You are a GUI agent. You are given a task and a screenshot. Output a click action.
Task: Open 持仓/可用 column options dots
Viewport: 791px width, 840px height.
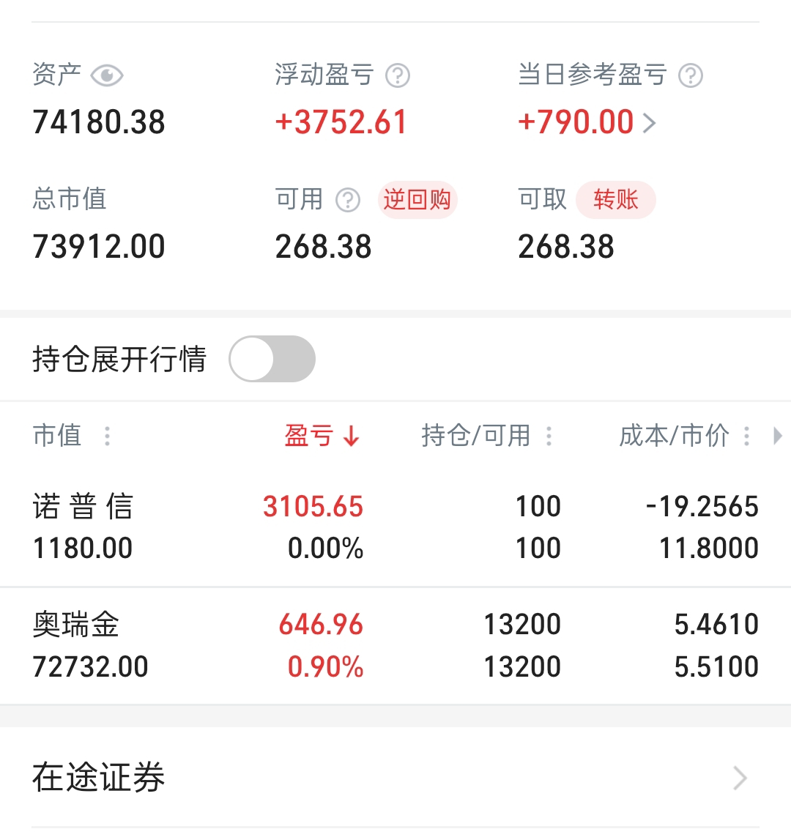click(x=549, y=436)
